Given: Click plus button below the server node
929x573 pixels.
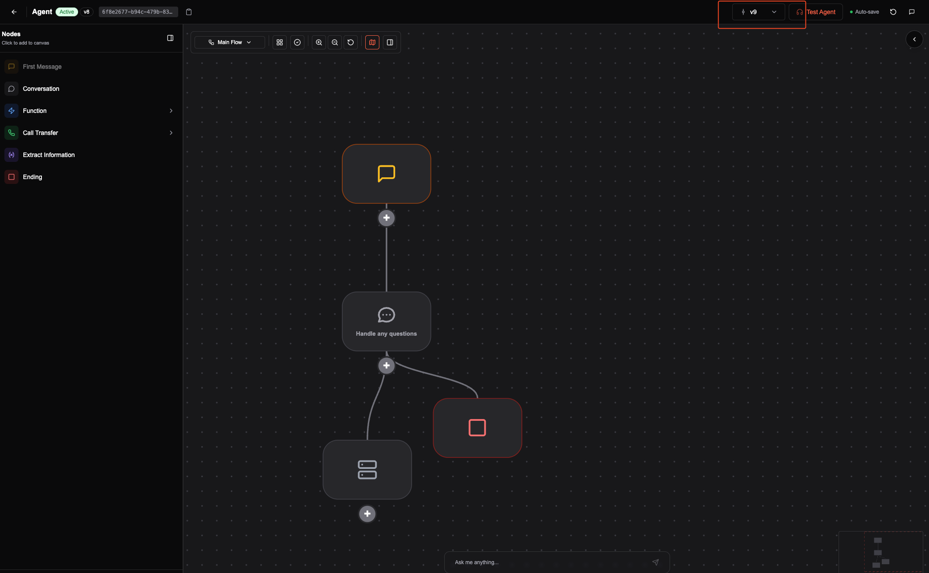Looking at the screenshot, I should [x=367, y=514].
